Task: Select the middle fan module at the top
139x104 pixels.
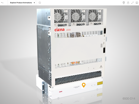Action: point(78,17)
